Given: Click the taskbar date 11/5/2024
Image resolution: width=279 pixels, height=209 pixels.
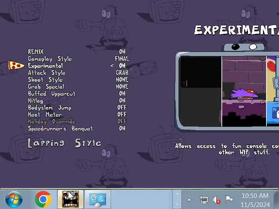Looking at the screenshot, I should (x=255, y=205).
